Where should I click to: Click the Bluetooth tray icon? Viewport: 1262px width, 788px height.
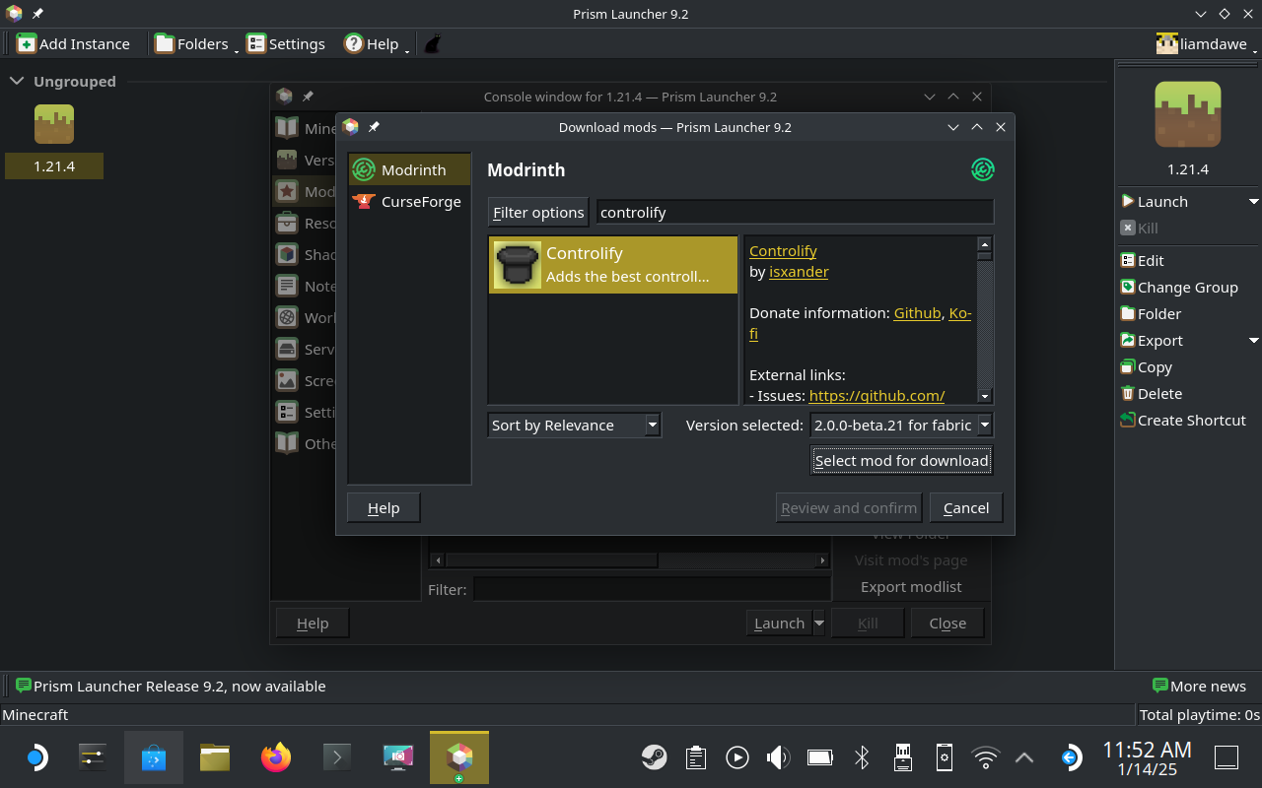(862, 756)
